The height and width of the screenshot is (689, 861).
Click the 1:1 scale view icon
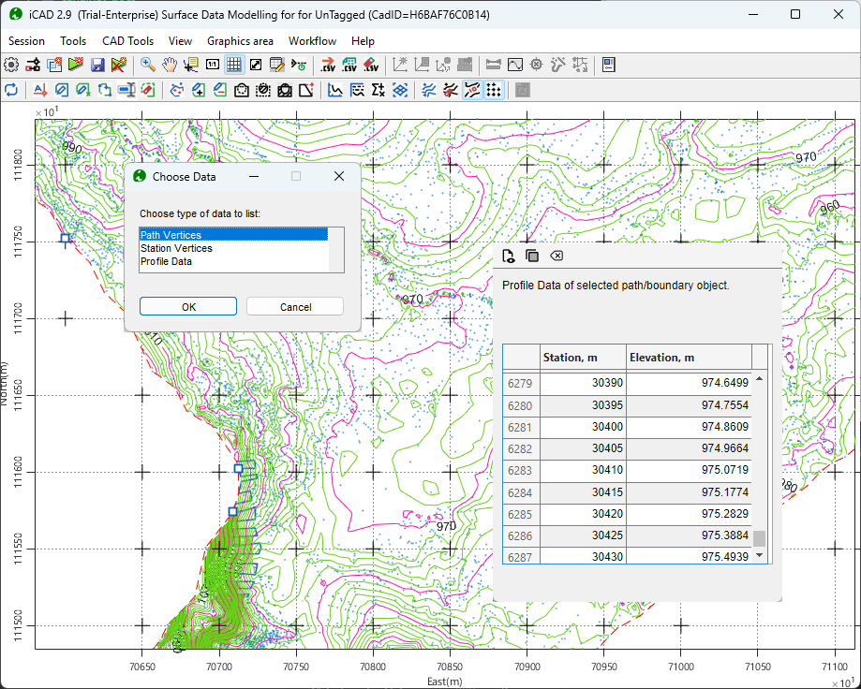pos(213,65)
